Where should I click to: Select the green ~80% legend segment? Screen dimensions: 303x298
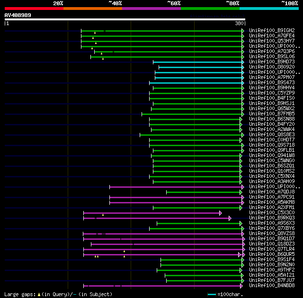pos(210,9)
